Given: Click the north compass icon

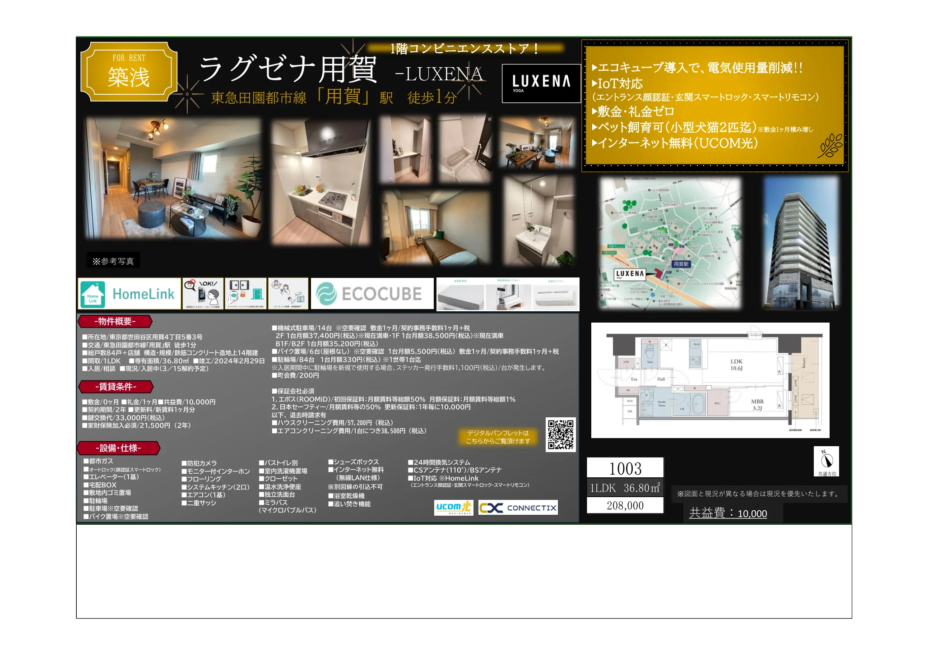Looking at the screenshot, I should tap(826, 461).
